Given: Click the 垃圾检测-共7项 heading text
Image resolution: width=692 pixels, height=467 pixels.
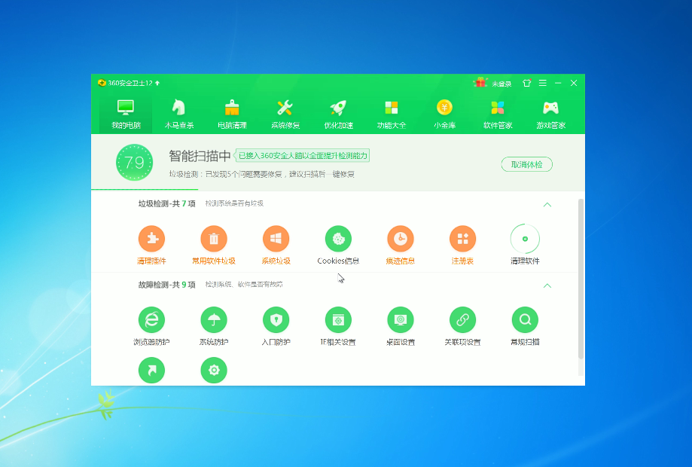Looking at the screenshot, I should click(167, 203).
